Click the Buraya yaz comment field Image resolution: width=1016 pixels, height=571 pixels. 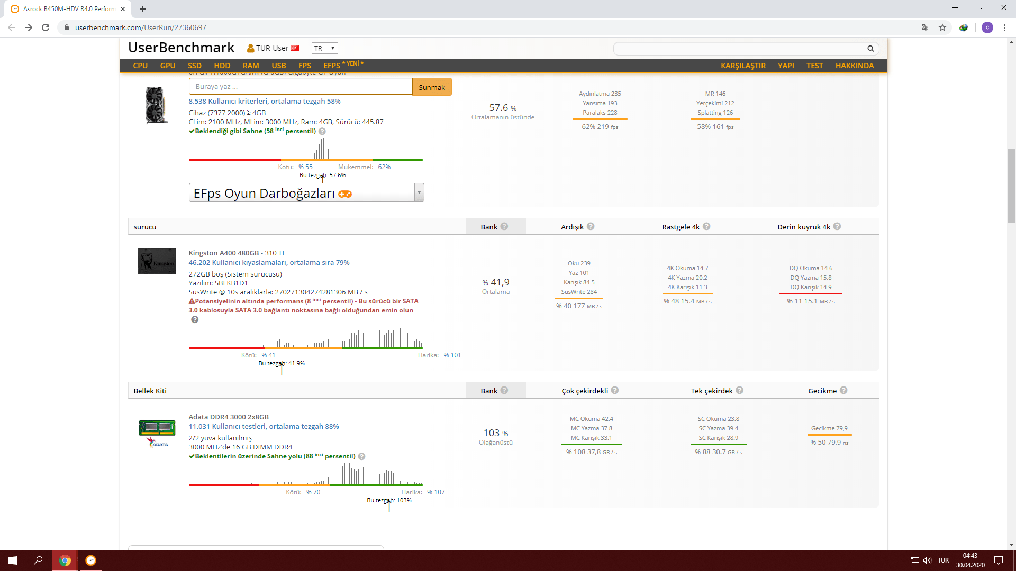(300, 87)
